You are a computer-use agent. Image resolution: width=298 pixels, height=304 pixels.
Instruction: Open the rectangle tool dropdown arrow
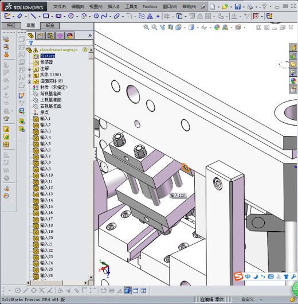[x=52, y=17]
